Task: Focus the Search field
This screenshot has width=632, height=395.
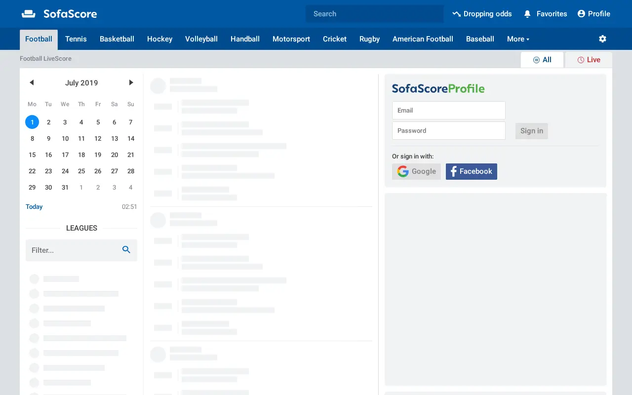Action: pos(375,14)
